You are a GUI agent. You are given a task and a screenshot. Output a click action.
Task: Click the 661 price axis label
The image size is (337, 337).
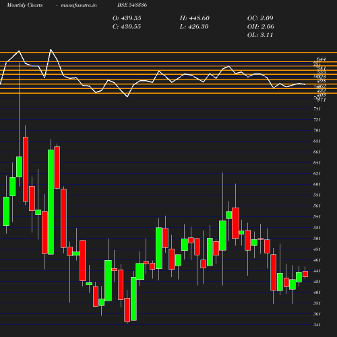[317, 152]
